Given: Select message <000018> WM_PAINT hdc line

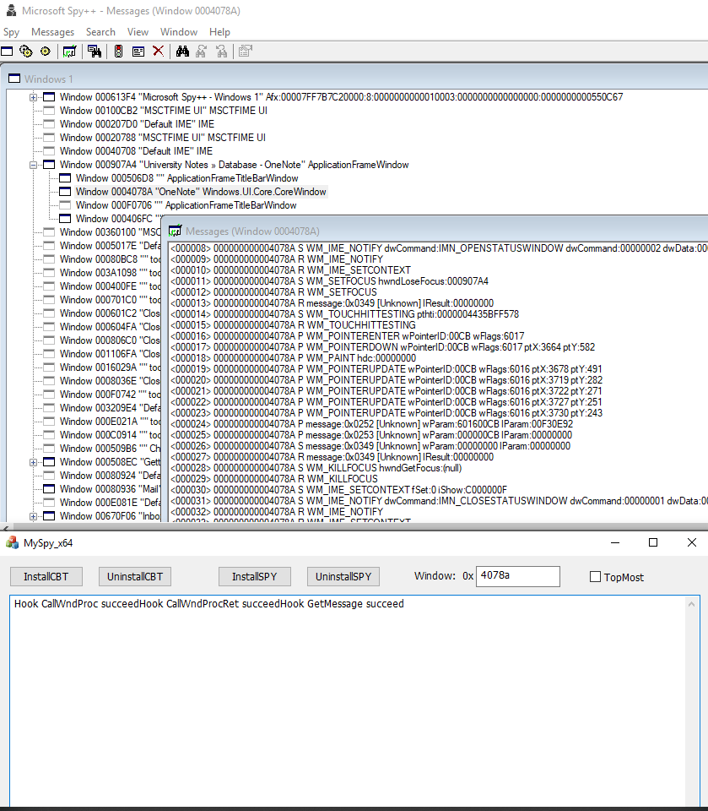Looking at the screenshot, I should [x=293, y=358].
